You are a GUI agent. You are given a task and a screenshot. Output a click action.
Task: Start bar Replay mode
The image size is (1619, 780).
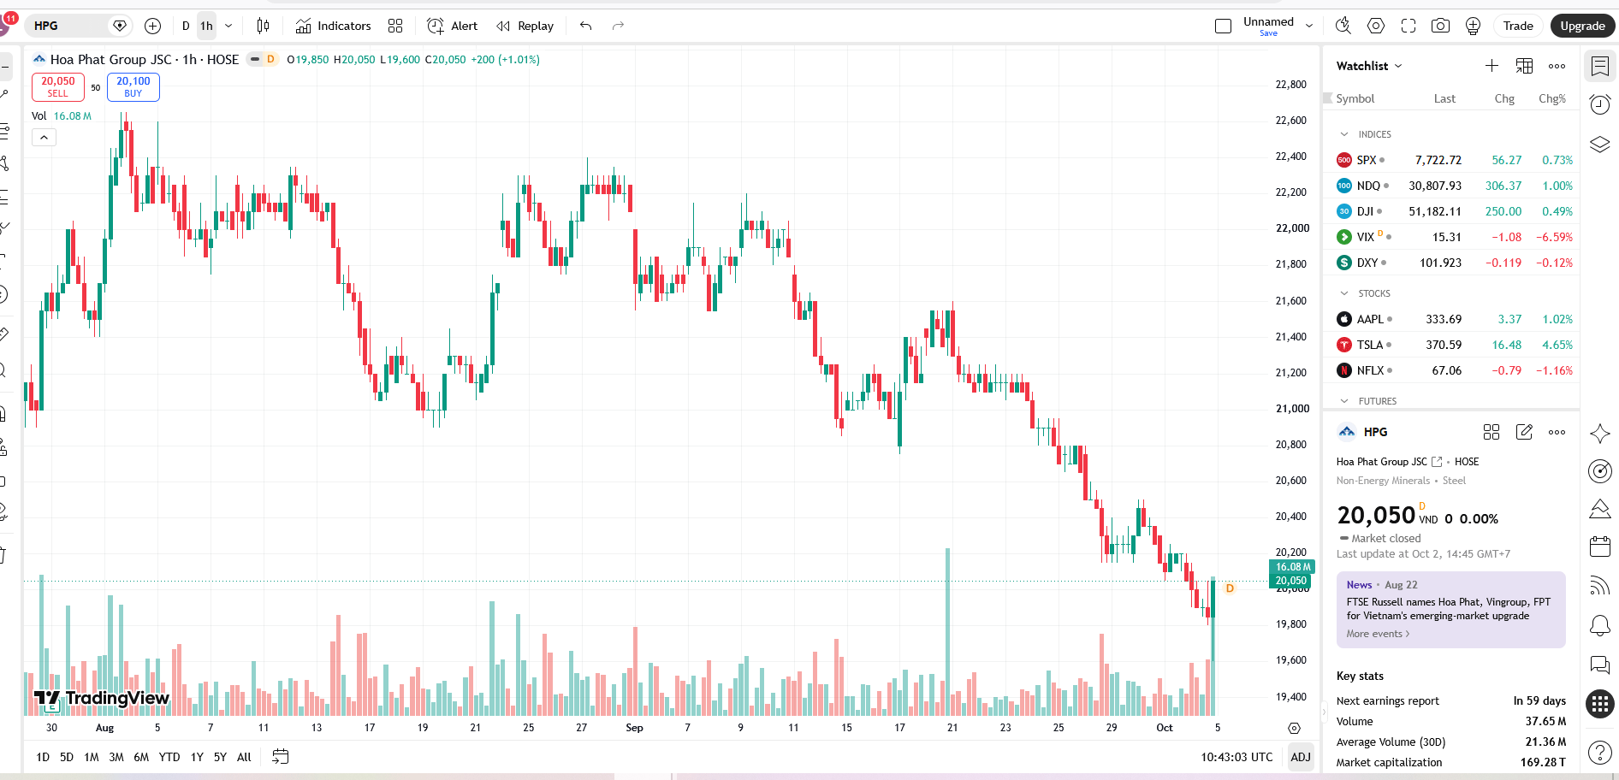coord(525,26)
